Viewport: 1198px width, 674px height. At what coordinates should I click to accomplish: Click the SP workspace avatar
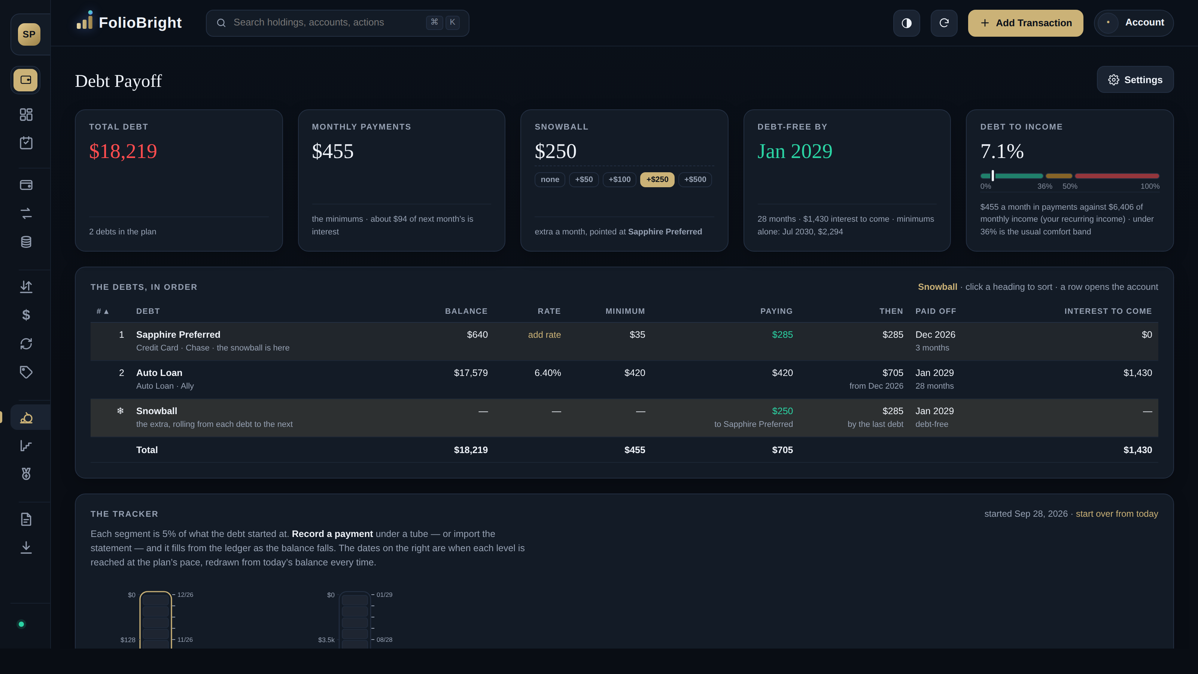click(29, 34)
